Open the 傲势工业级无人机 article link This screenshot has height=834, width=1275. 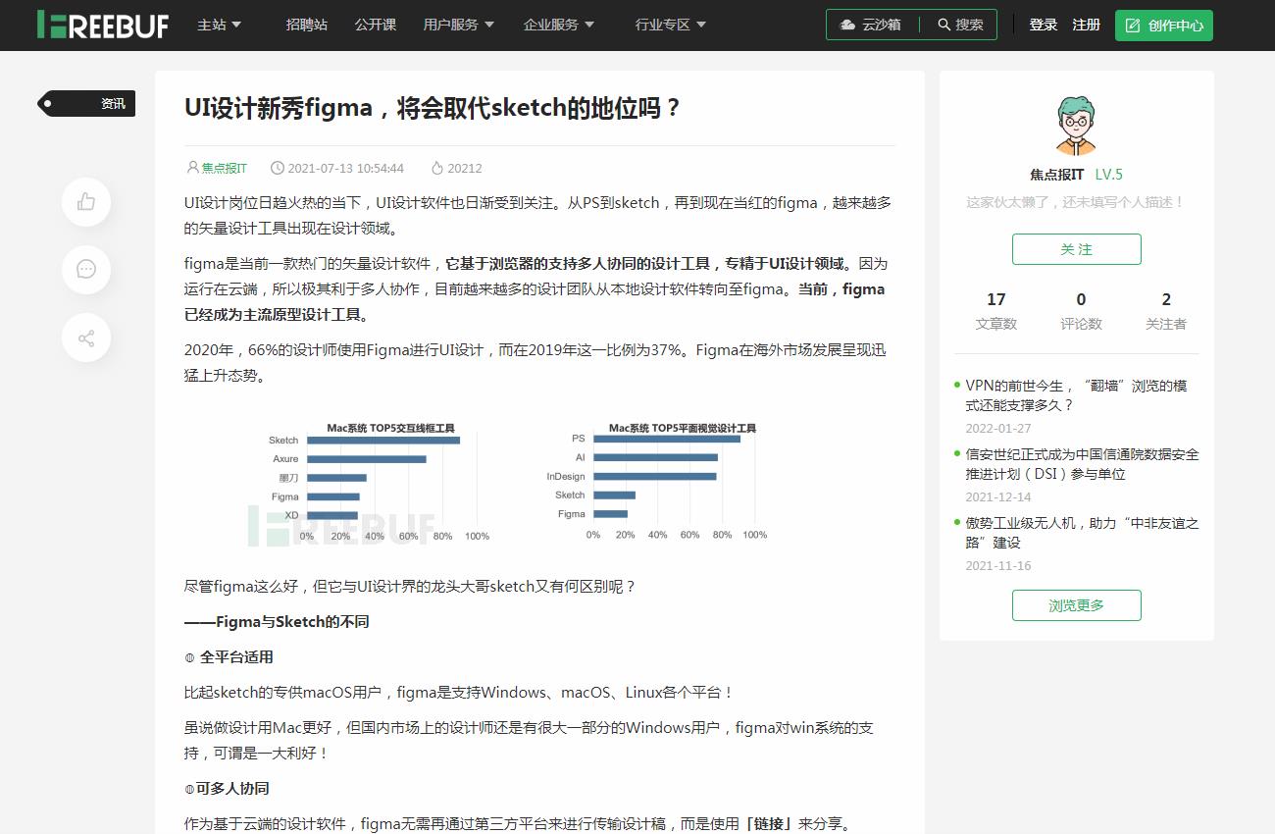pyautogui.click(x=1082, y=533)
